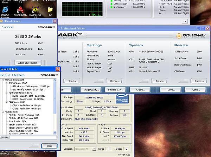The image size is (211, 157).
Task: Click the Instructions MMX, SSE, SSE2, SSE3 field
Action: [102, 119]
